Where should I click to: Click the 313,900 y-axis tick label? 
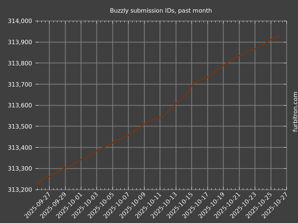(x=20, y=42)
